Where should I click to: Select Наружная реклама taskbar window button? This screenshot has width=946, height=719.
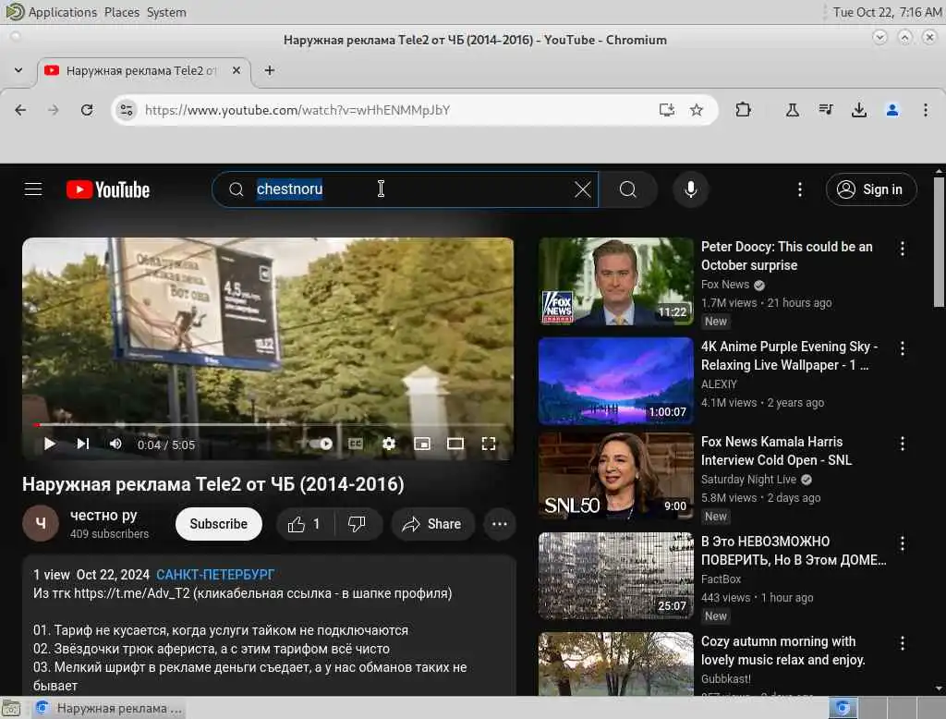click(109, 708)
